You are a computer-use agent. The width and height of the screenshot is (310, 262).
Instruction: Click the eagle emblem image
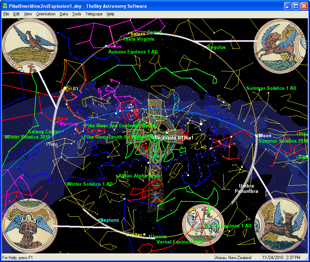(25, 46)
